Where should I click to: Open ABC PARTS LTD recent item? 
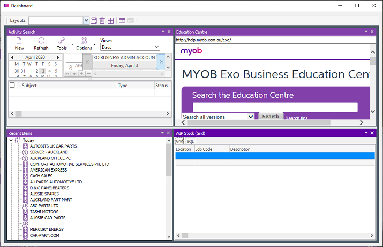click(44, 206)
